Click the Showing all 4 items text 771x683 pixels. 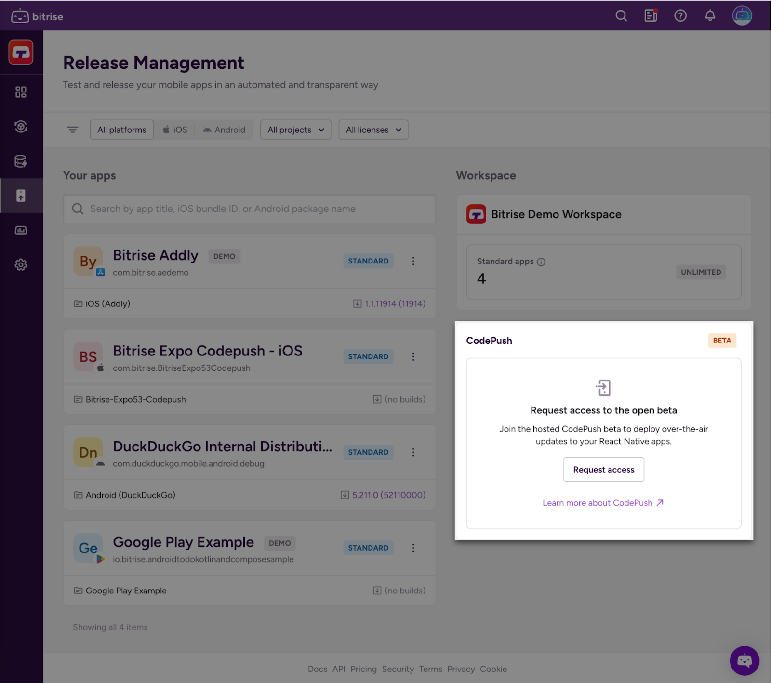pos(110,627)
